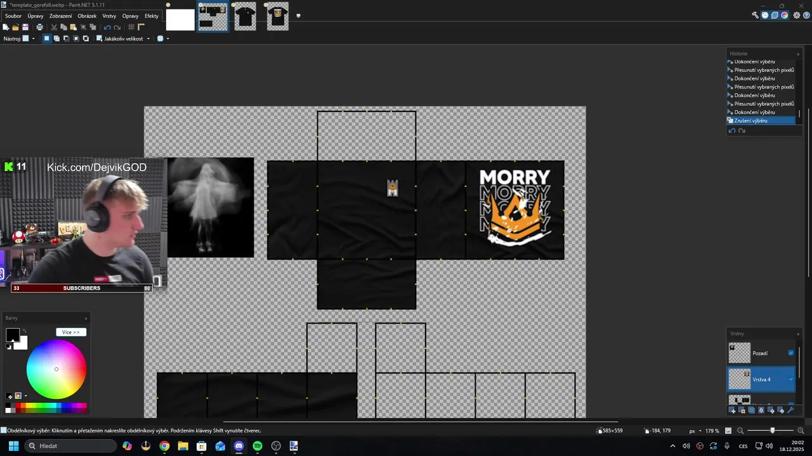812x456 pixels.
Task: Click the primary black color swatch
Action: pos(12,334)
